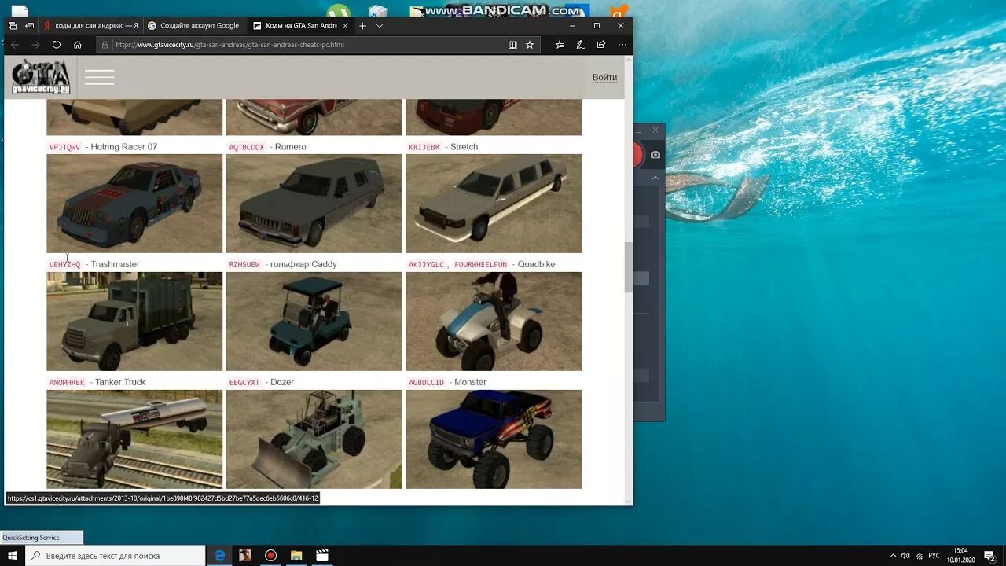This screenshot has height=566, width=1006.
Task: Open the clapperboard video app in taskbar
Action: 322,556
